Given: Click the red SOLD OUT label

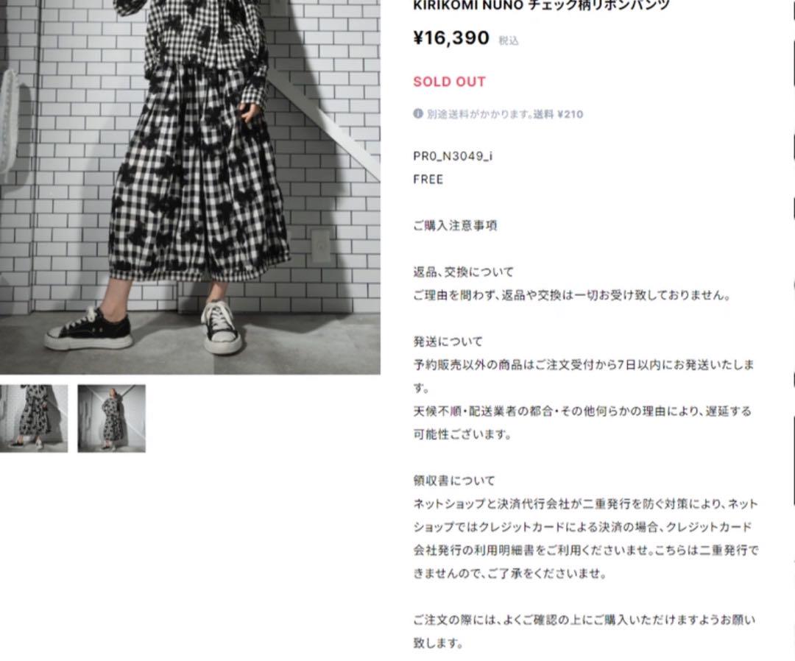Looking at the screenshot, I should (x=449, y=82).
